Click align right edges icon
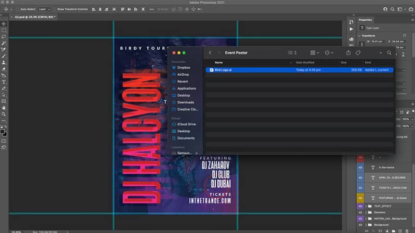This screenshot has width=415, height=233. [x=106, y=9]
